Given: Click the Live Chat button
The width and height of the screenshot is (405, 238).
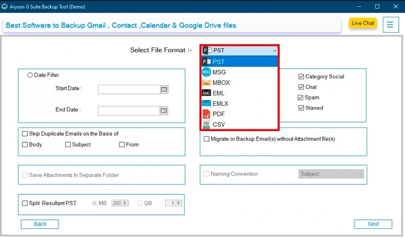Looking at the screenshot, I should (x=362, y=23).
